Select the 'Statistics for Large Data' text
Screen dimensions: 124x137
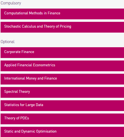[x=24, y=105]
